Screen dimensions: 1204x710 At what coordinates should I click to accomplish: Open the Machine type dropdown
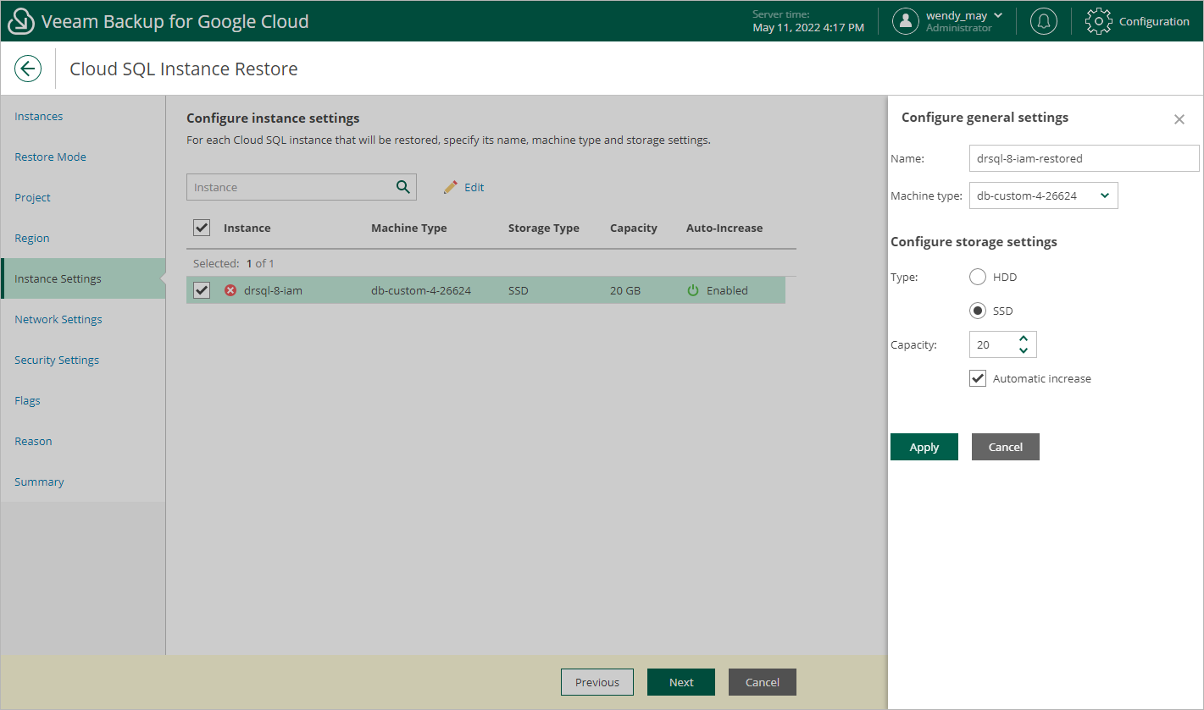click(x=1043, y=195)
